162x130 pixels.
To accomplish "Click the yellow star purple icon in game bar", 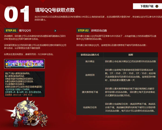I will click(x=23, y=64).
